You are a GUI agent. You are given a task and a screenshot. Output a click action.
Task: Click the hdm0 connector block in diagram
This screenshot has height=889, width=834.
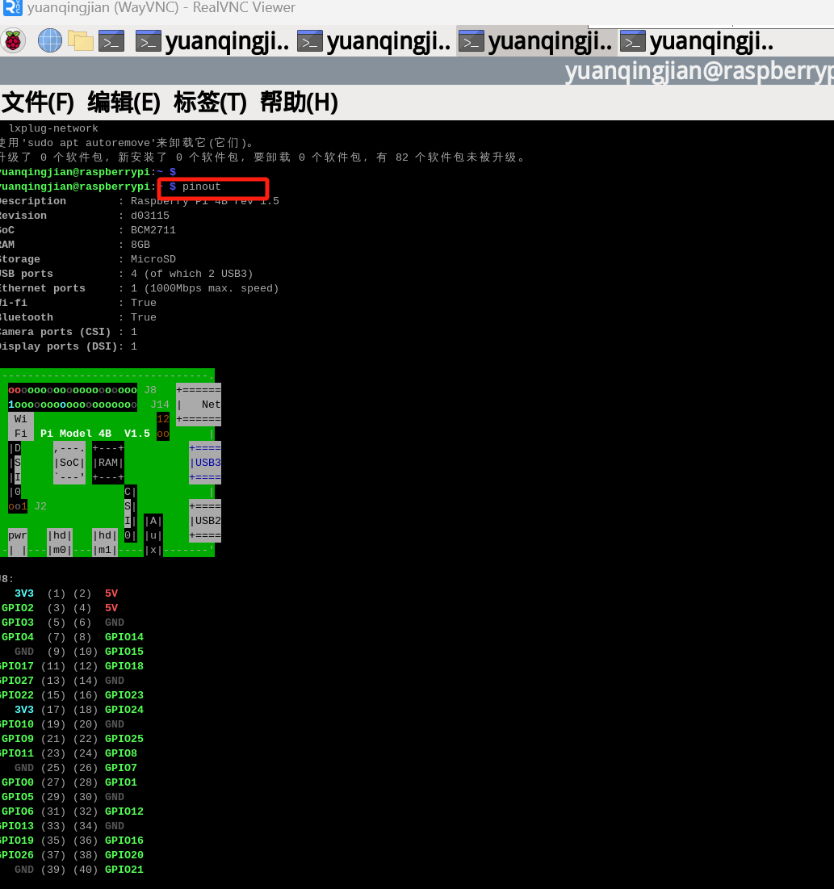click(x=60, y=543)
